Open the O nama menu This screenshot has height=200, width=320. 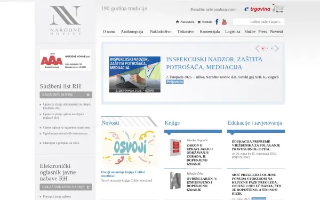(109, 31)
